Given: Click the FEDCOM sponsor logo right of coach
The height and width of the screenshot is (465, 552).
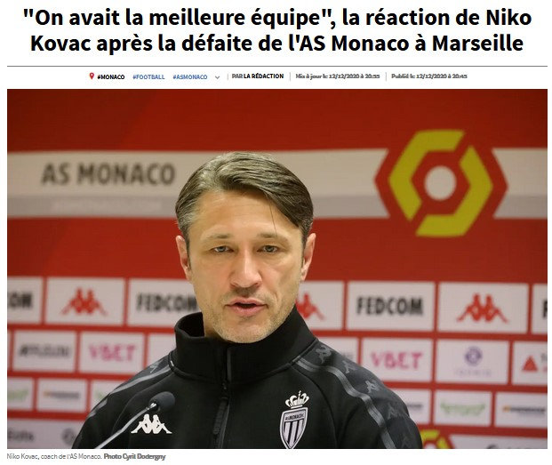Looking at the screenshot, I should click(389, 306).
